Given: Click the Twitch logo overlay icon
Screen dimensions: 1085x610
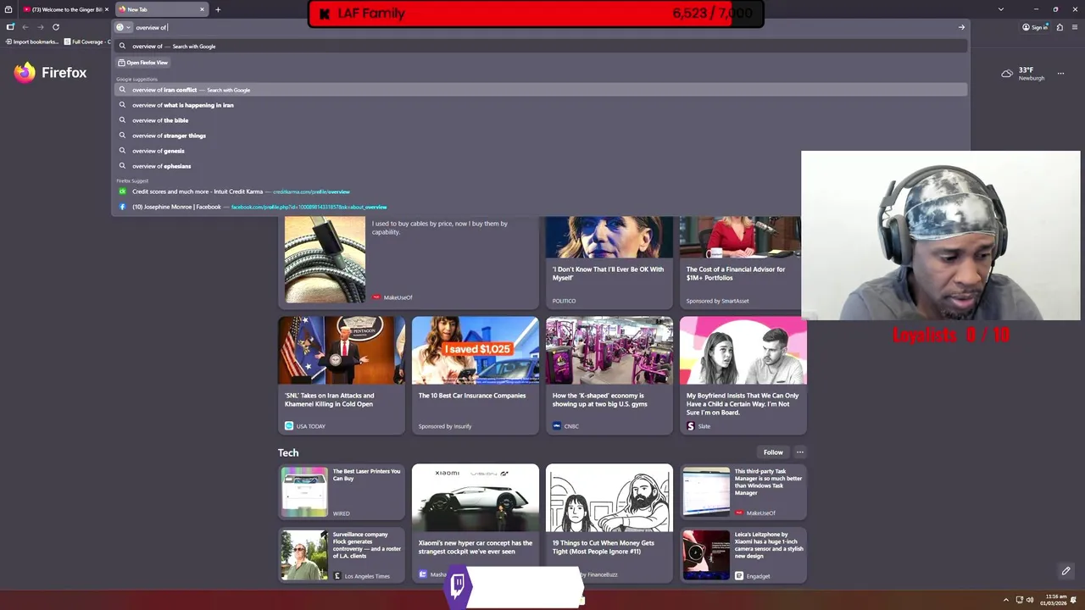Looking at the screenshot, I should (x=458, y=585).
